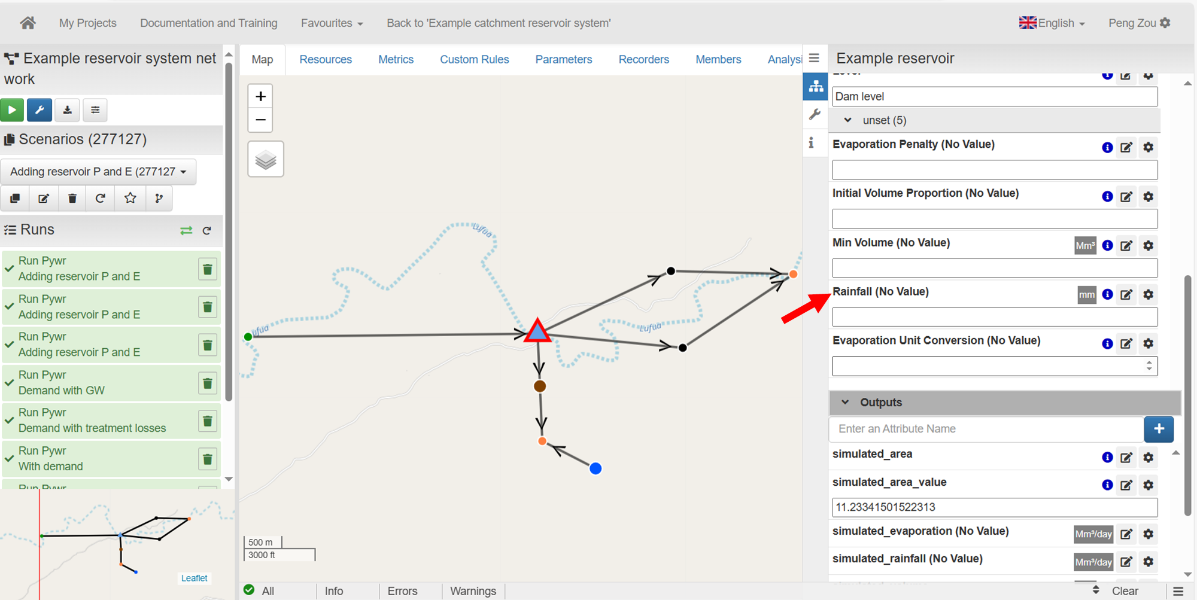Screen dimensions: 1197x600
Task: Open the Favourites menu
Action: point(332,23)
